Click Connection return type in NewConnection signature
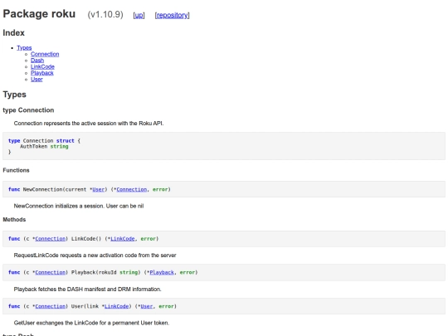Screen dimensions: 448x336 click(x=131, y=189)
